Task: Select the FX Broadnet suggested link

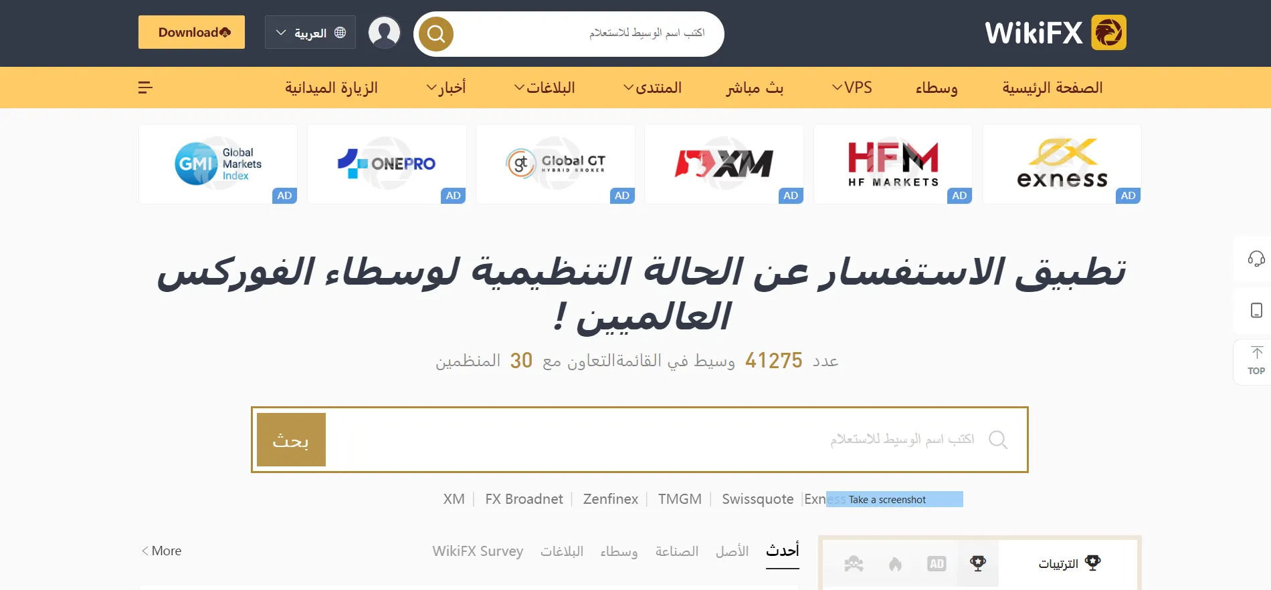Action: coord(524,499)
